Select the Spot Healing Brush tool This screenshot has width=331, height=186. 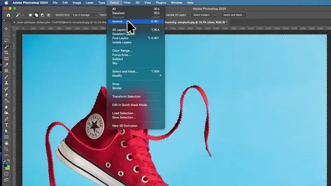point(6,71)
